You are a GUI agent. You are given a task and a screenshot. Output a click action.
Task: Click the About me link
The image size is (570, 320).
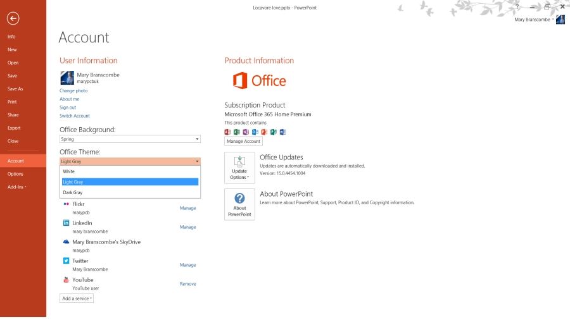click(x=70, y=99)
